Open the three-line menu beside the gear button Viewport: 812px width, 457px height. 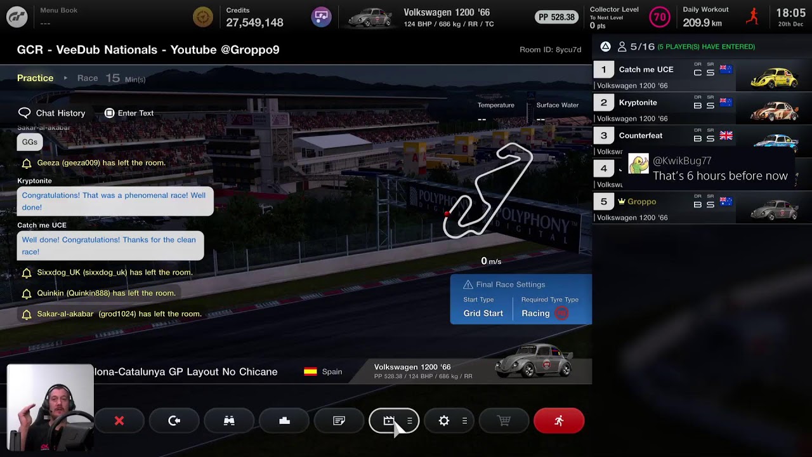pyautogui.click(x=465, y=421)
